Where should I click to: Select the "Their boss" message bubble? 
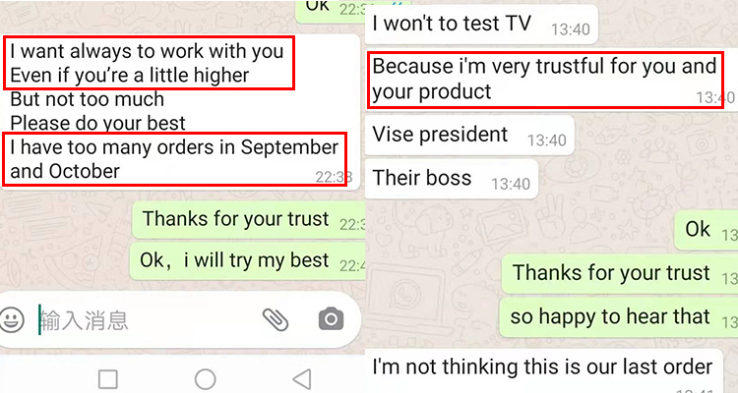coord(452,179)
